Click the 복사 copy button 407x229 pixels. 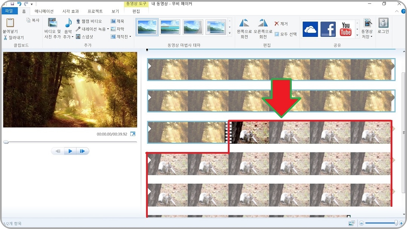click(x=33, y=20)
